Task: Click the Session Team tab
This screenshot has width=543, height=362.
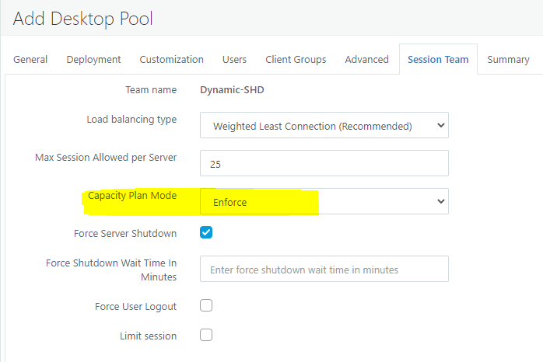Action: pos(438,59)
